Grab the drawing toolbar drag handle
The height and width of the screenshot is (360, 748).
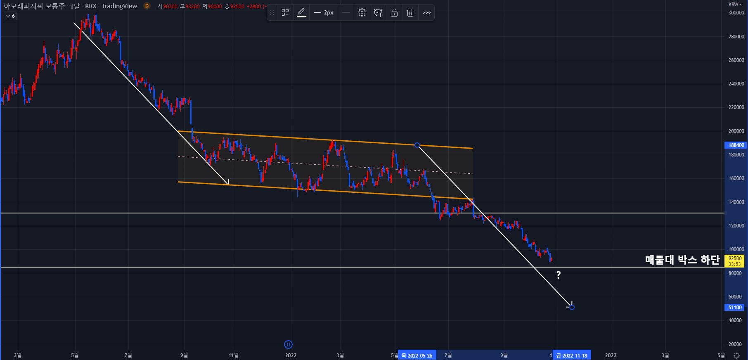click(x=272, y=12)
